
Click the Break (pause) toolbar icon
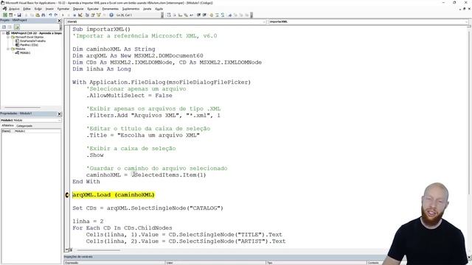(69, 15)
